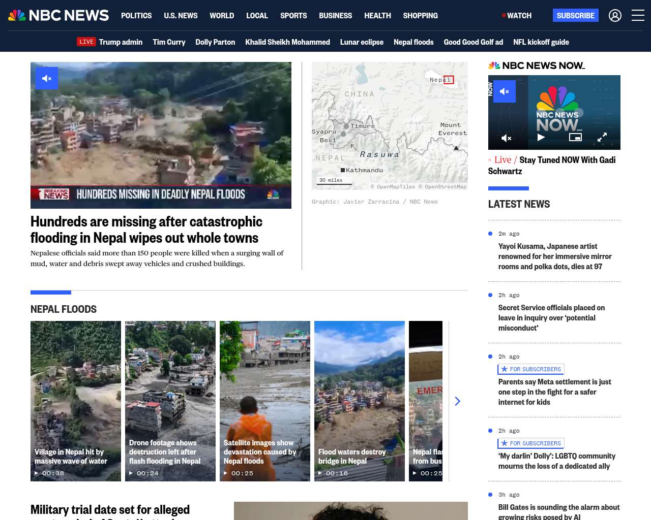
Task: Open Meta settlement parents story
Action: click(x=554, y=392)
